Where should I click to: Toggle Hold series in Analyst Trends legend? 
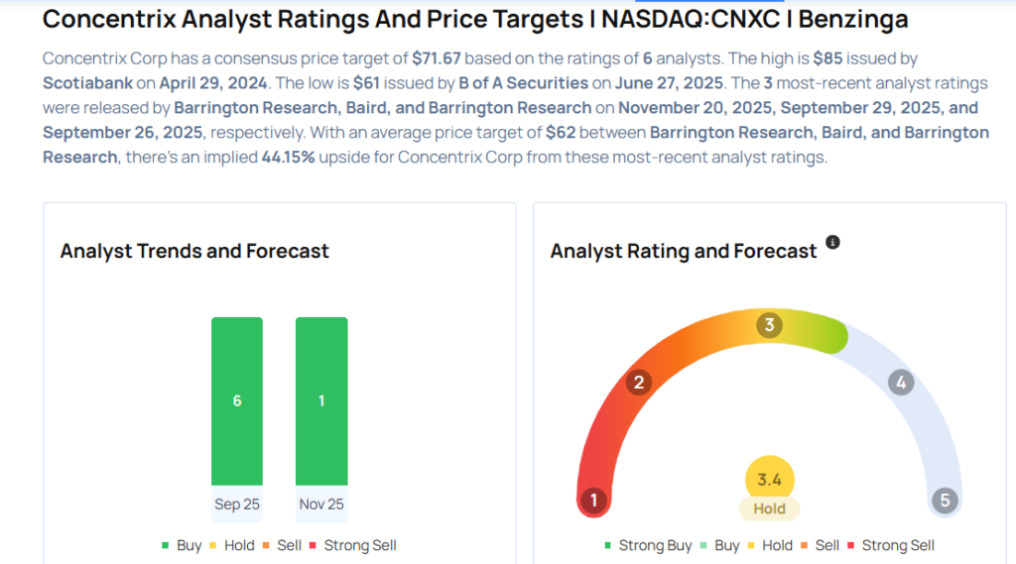coord(231,545)
